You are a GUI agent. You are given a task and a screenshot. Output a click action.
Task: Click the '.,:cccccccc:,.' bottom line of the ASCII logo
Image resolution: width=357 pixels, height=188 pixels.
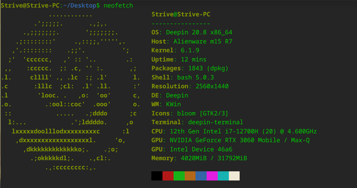click(x=70, y=168)
